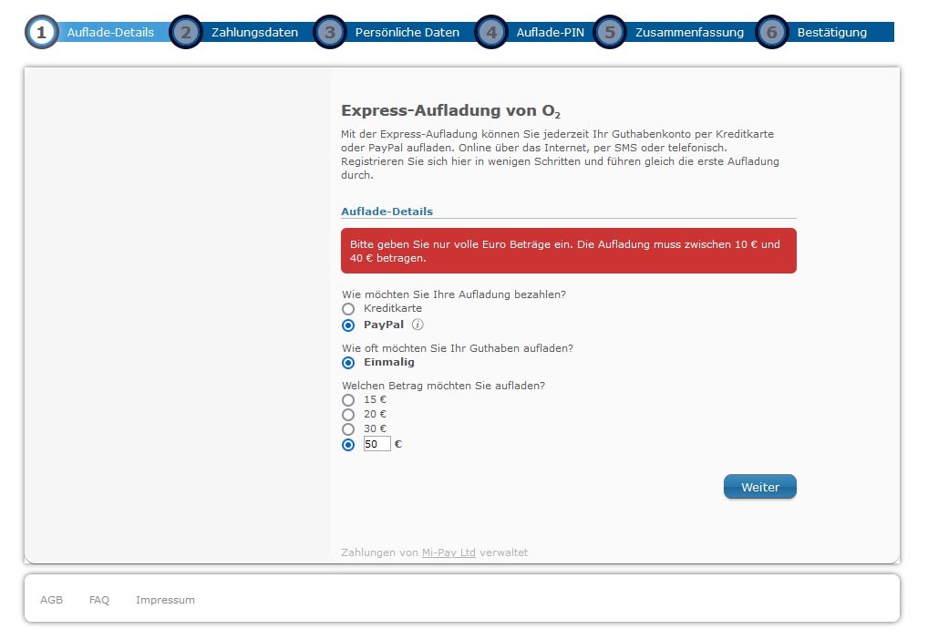Click the step 4 circle icon

[491, 32]
